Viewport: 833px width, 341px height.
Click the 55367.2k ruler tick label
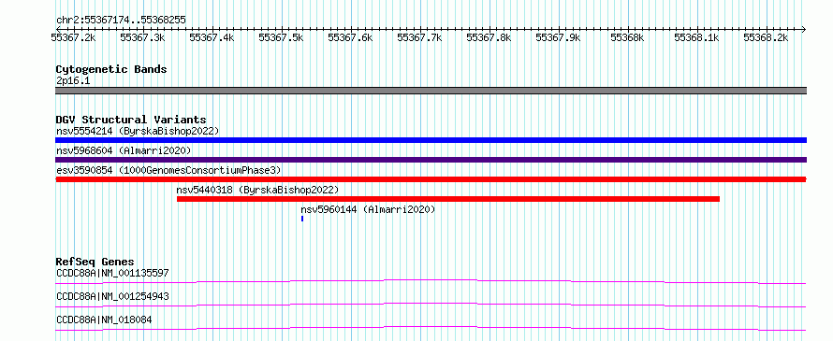[x=73, y=37]
